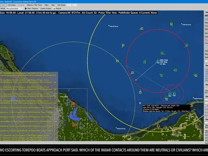This screenshot has width=208, height=156.
Task: Click the Patrol Area reference point near the land at bottom
Action: pyautogui.click(x=116, y=128)
